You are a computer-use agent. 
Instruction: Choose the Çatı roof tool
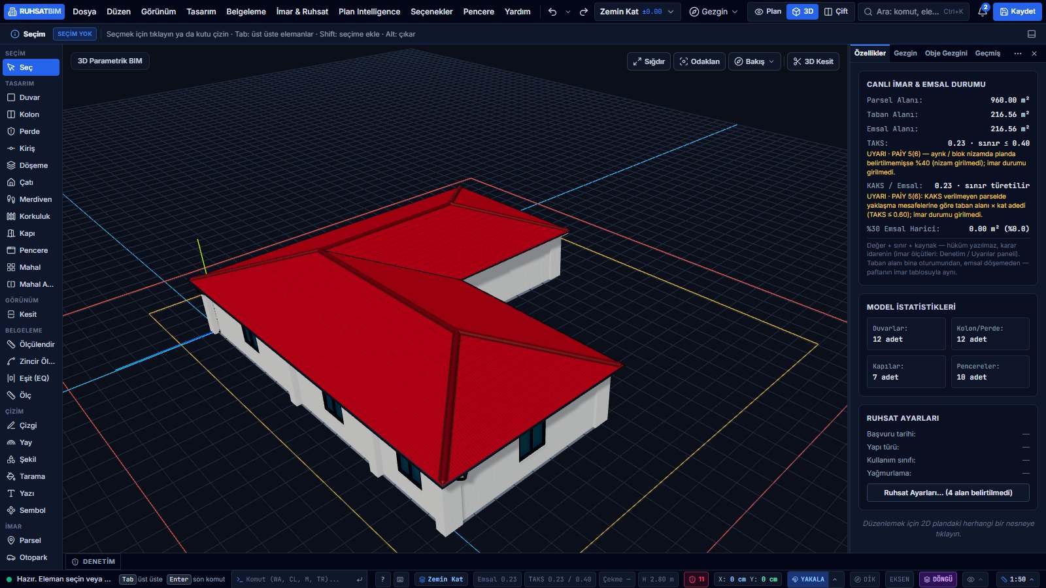coord(31,182)
